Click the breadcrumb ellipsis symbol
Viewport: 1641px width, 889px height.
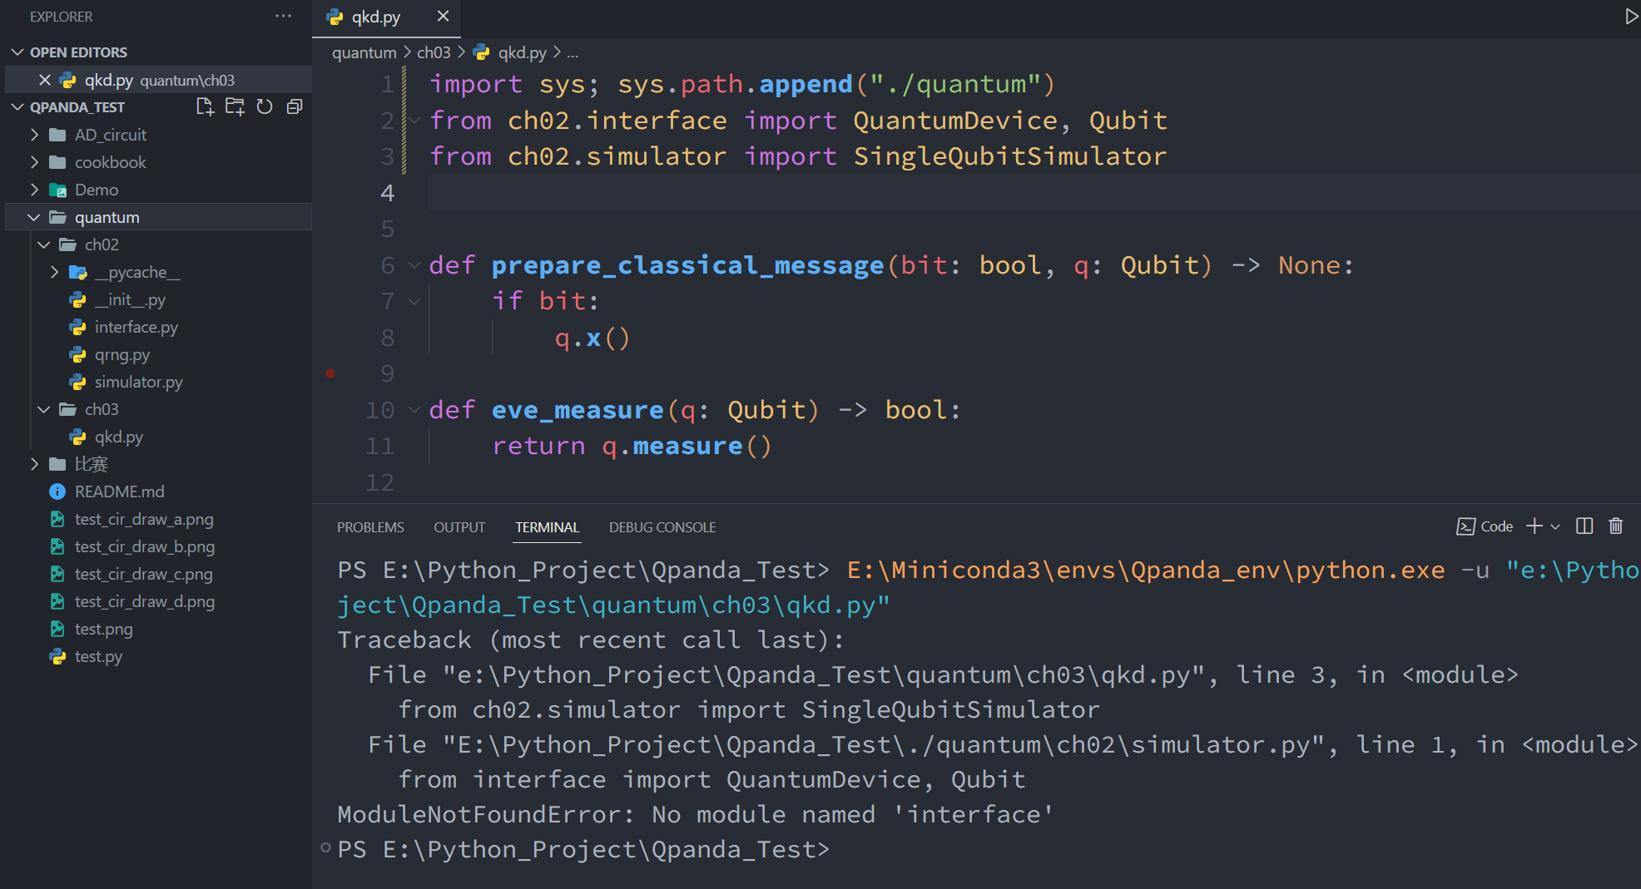tap(573, 52)
